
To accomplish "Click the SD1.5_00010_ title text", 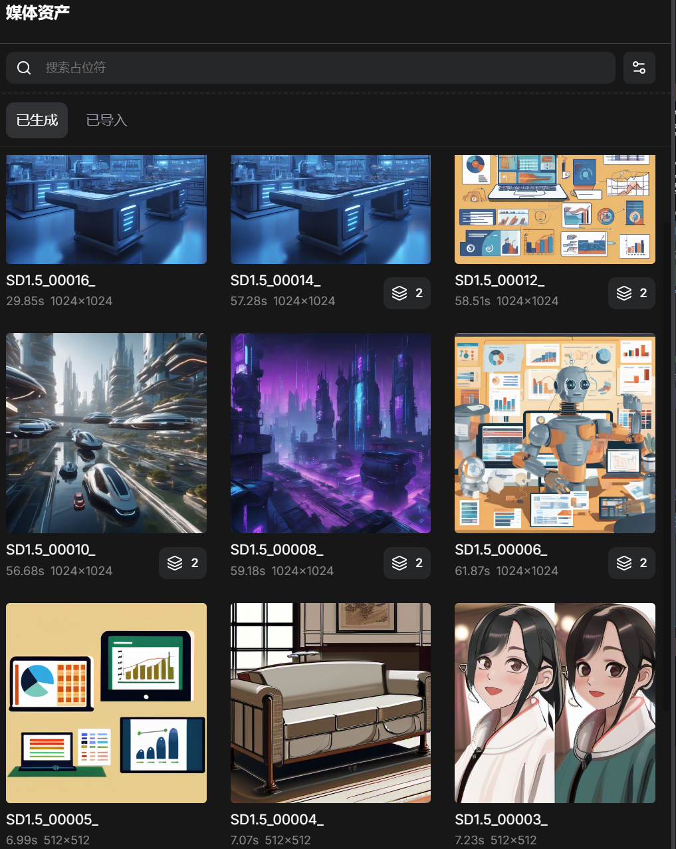I will (51, 550).
